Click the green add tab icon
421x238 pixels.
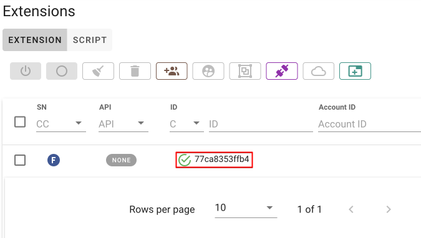(x=356, y=71)
